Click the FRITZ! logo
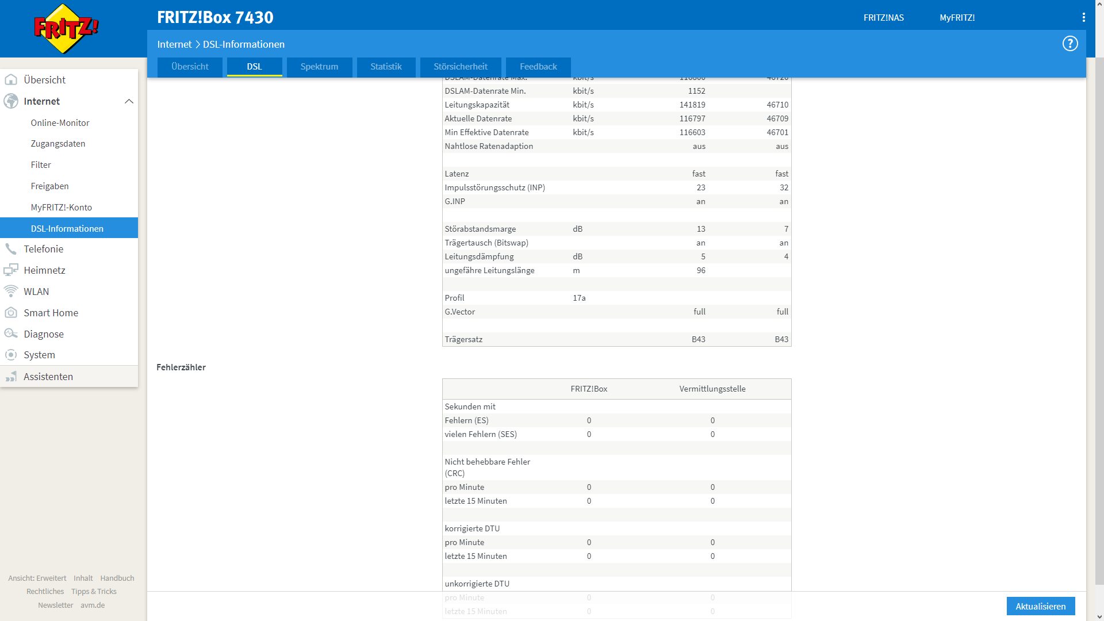The height and width of the screenshot is (621, 1104). pos(66,28)
